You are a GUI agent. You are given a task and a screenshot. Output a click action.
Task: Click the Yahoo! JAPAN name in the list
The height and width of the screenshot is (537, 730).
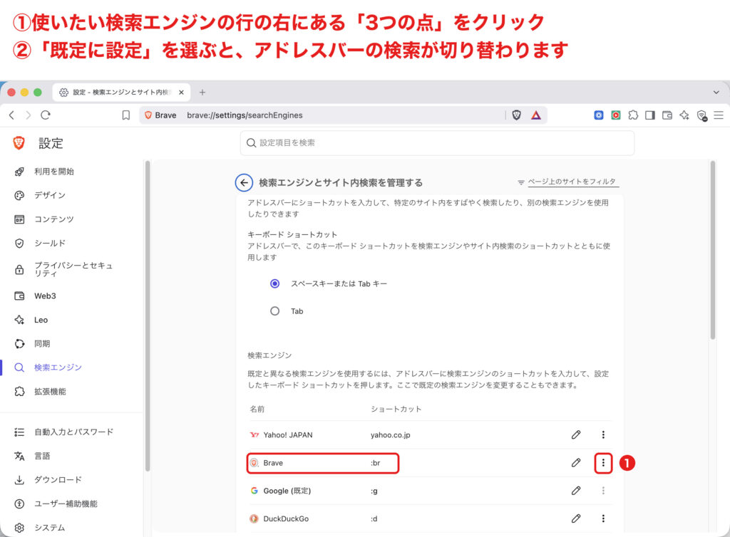[x=288, y=435]
